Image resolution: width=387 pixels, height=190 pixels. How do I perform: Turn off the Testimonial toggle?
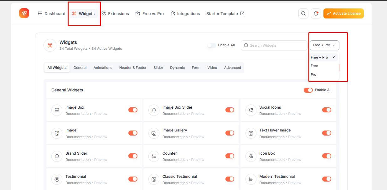tap(133, 179)
